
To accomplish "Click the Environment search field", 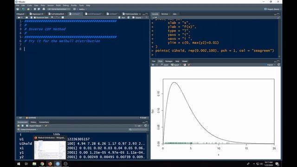I will point(138,129).
